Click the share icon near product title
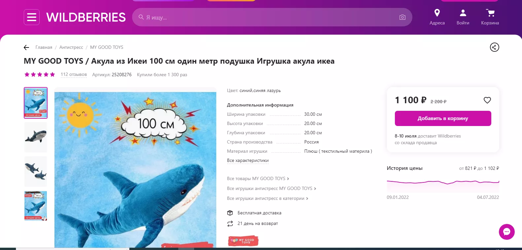Screen dimensions: 522x250 (x=494, y=47)
